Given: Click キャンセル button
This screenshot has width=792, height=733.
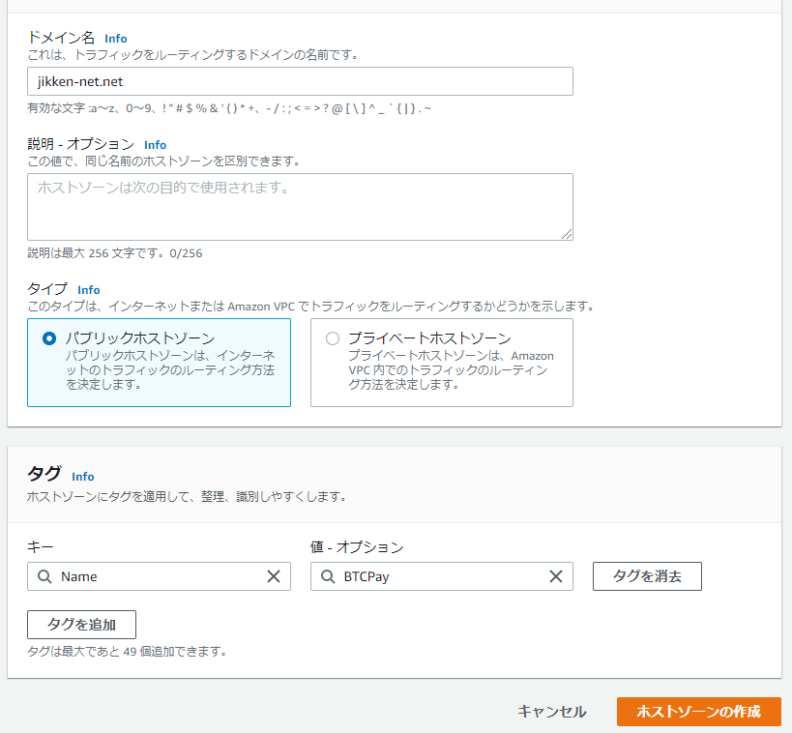Looking at the screenshot, I should pyautogui.click(x=552, y=712).
